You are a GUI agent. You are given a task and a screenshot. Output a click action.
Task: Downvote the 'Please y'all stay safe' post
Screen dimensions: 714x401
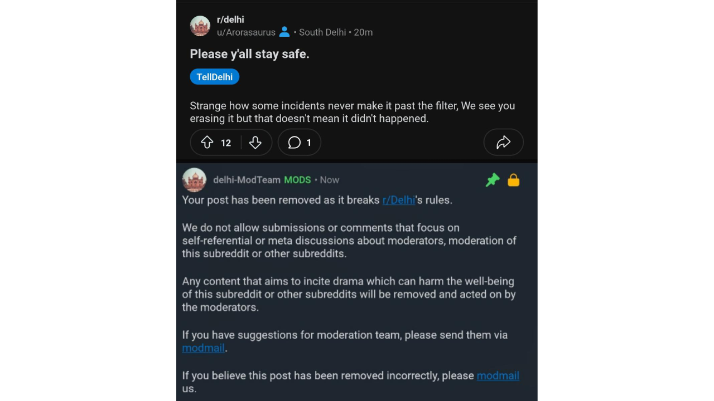[x=255, y=143]
